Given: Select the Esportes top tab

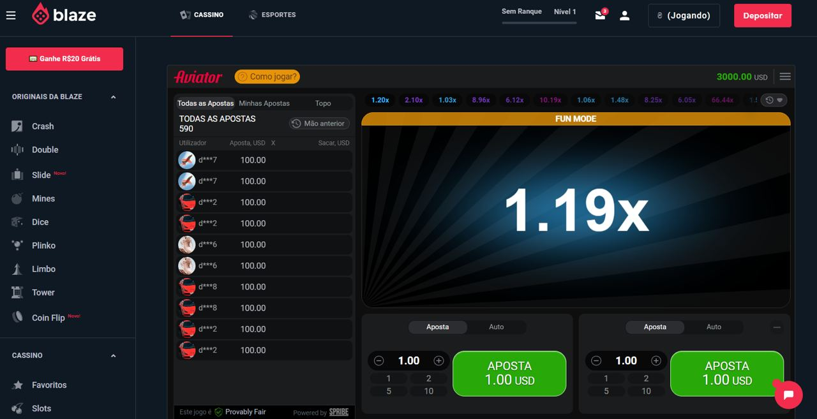Looking at the screenshot, I should coord(273,15).
